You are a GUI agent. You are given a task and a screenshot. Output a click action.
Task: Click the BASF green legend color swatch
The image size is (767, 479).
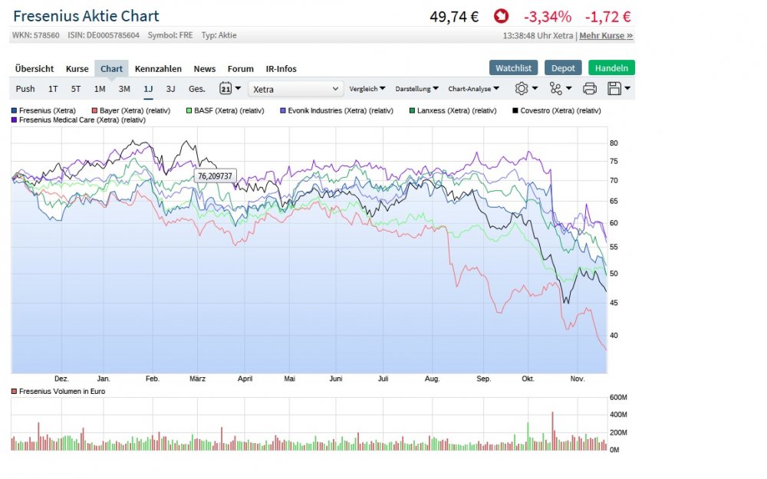click(189, 110)
